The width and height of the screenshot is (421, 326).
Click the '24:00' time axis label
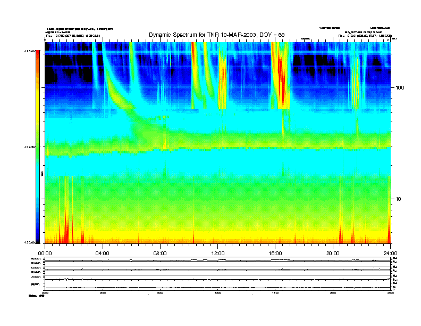coord(390,254)
